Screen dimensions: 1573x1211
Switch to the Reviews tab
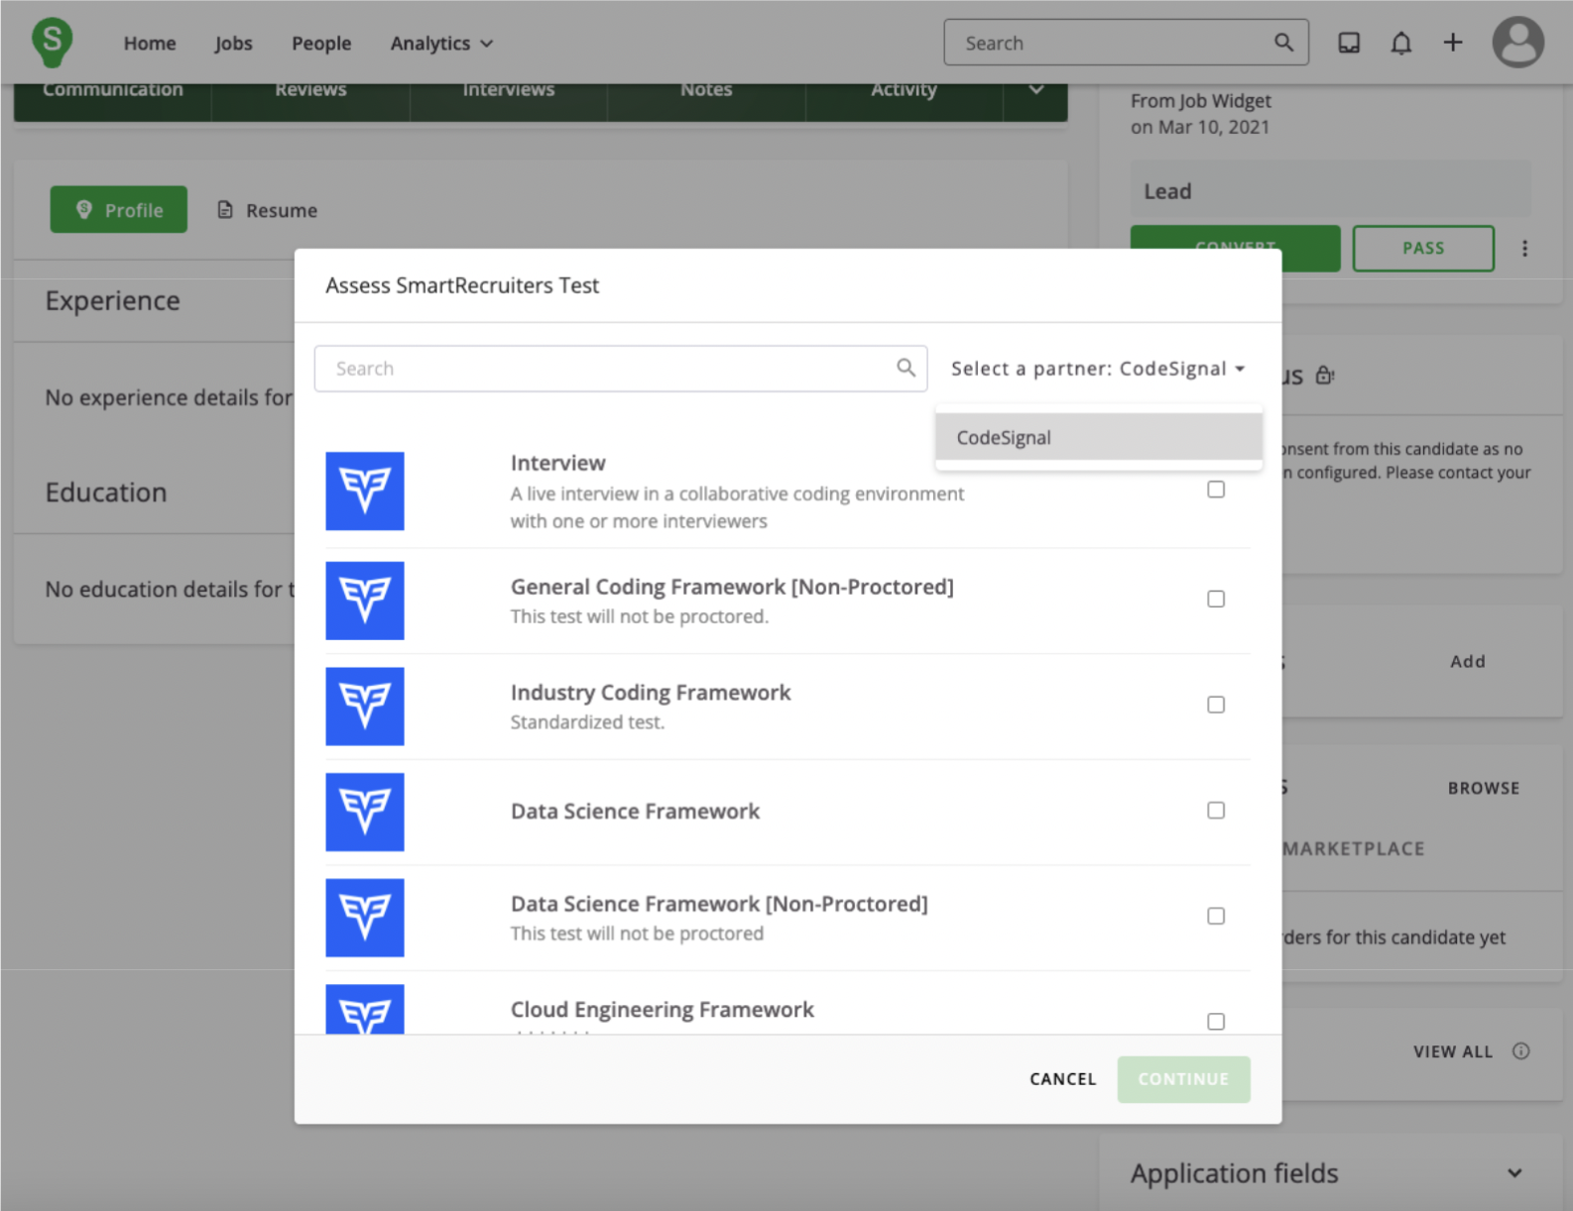pos(310,90)
